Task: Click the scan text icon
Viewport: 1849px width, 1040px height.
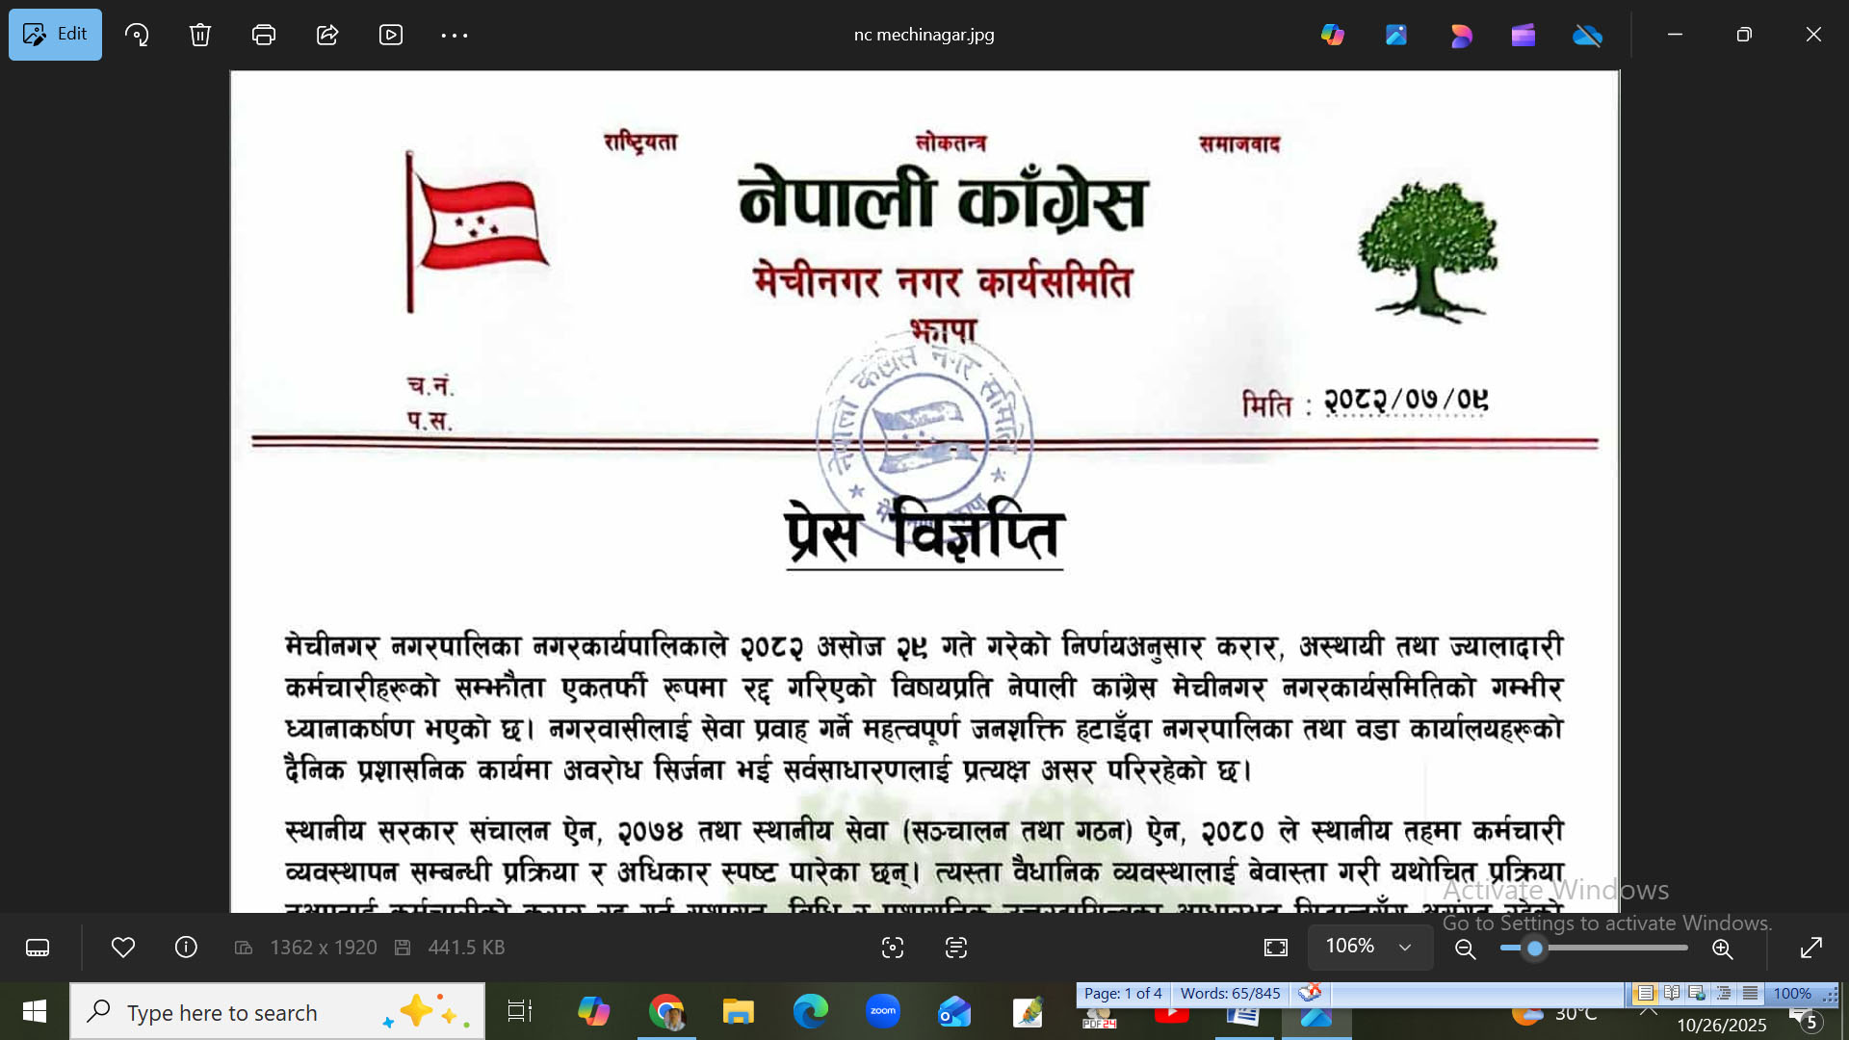Action: click(956, 948)
